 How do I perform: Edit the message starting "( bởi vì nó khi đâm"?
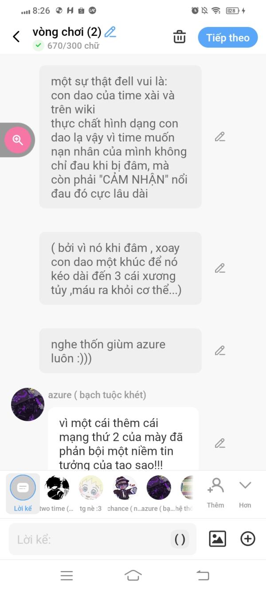tap(220, 268)
